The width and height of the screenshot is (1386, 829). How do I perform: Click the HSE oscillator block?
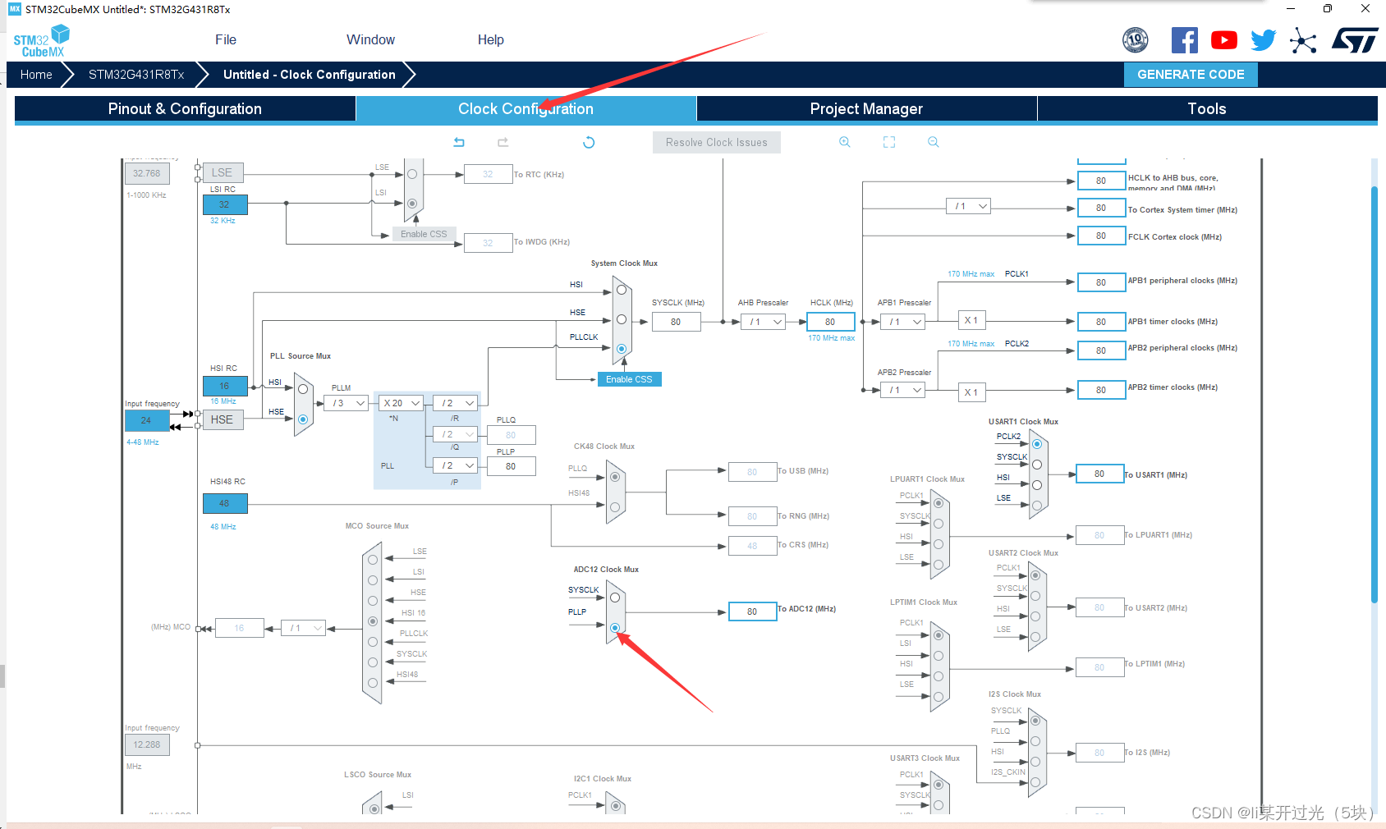click(223, 419)
